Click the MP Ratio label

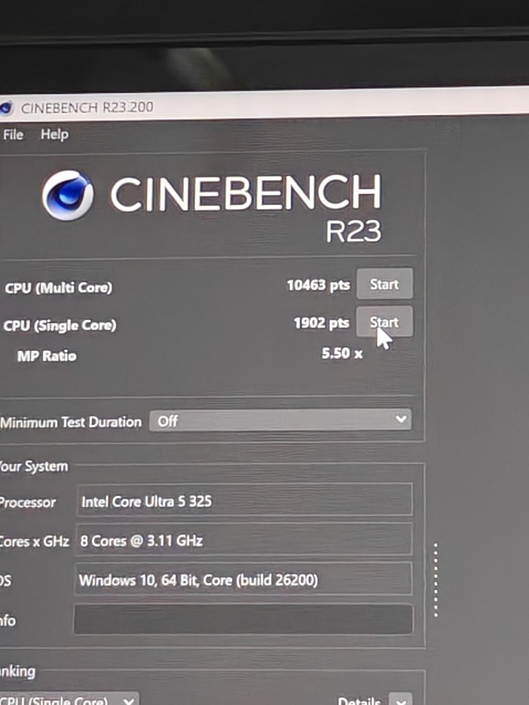[47, 356]
